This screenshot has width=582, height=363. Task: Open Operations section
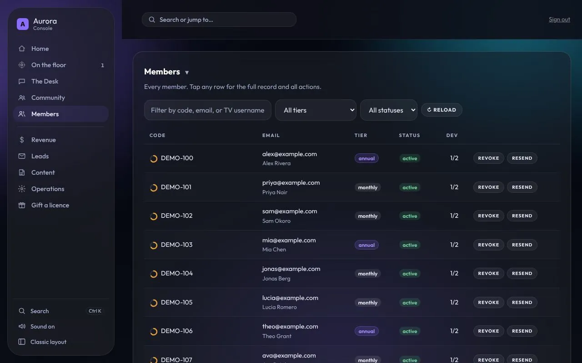(61, 189)
